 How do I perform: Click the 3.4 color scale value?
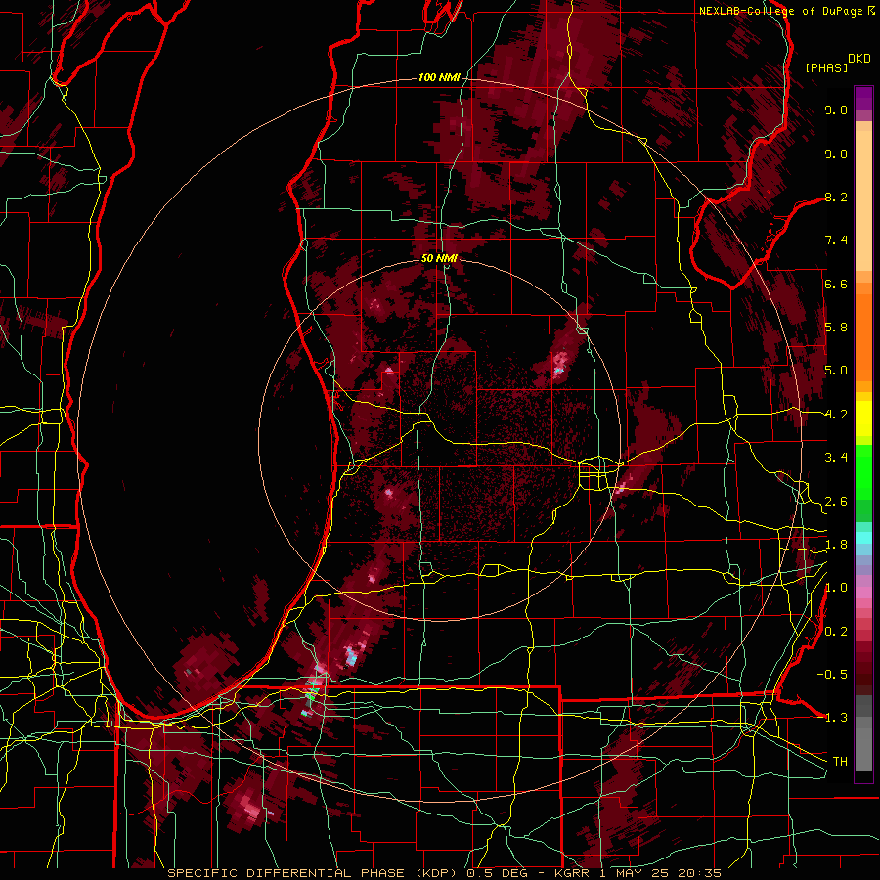point(836,458)
